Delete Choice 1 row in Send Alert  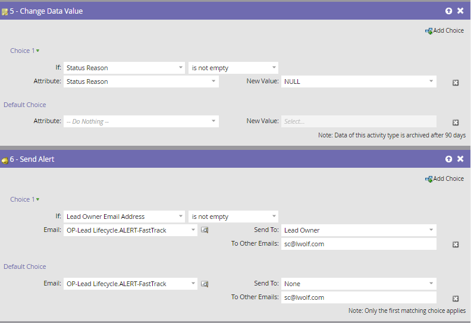coord(456,244)
